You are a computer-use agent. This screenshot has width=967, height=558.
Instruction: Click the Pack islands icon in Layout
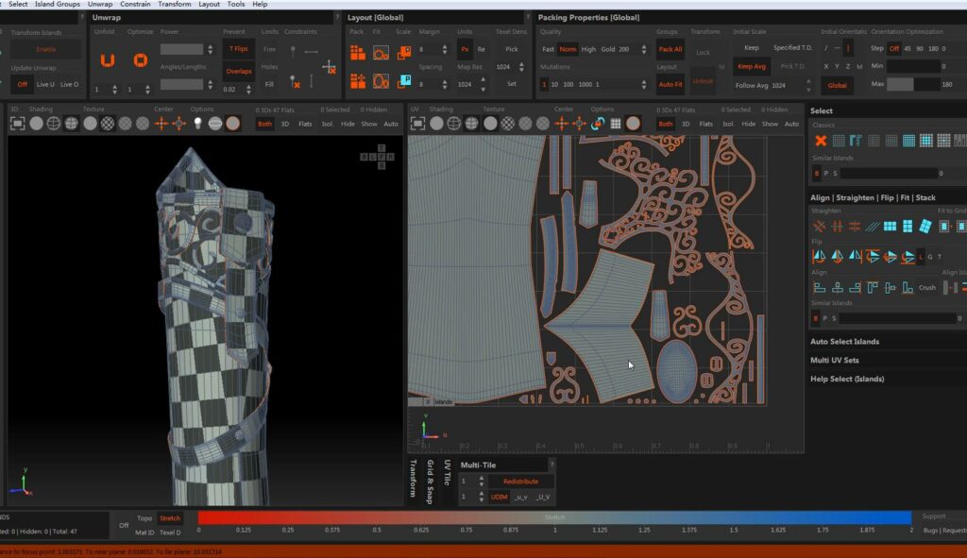[x=358, y=53]
